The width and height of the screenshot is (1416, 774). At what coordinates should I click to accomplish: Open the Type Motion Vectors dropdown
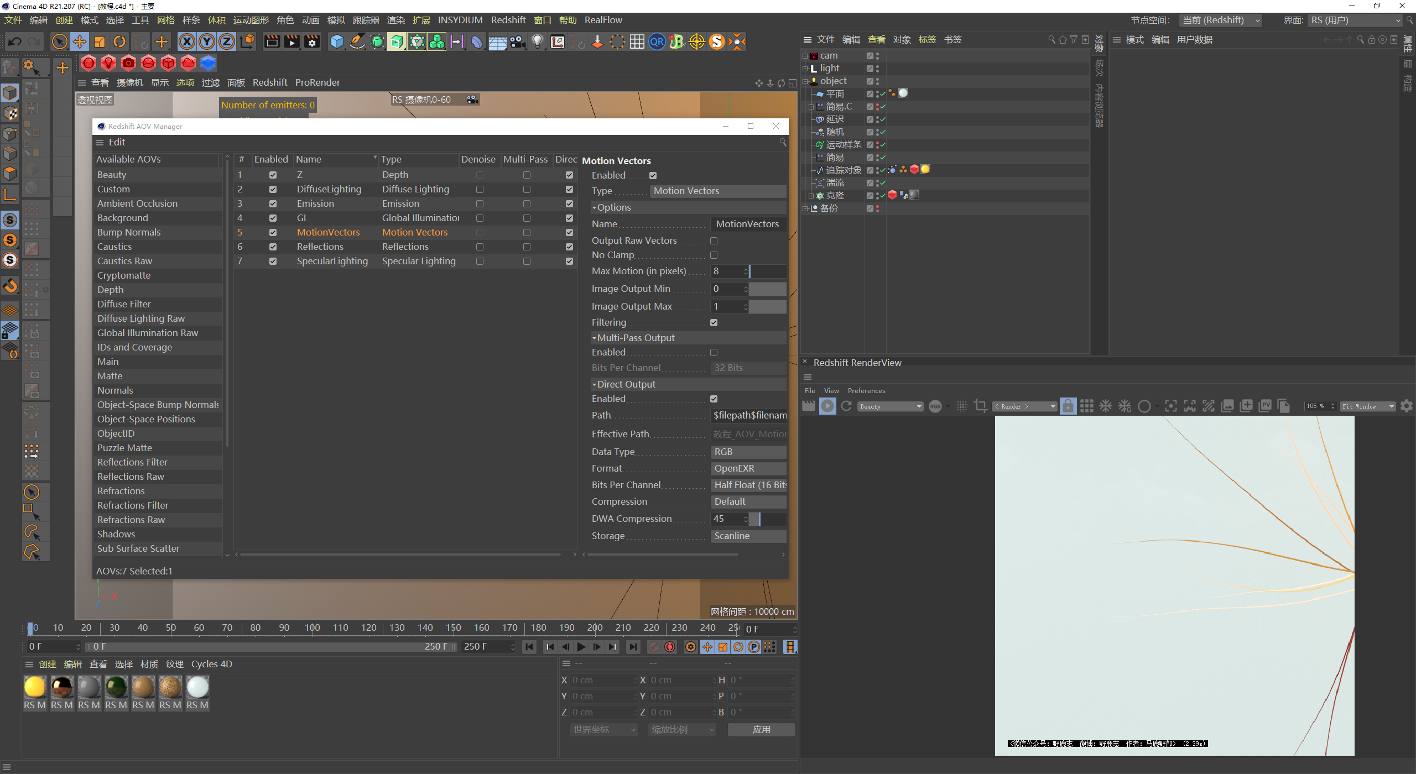pos(717,191)
